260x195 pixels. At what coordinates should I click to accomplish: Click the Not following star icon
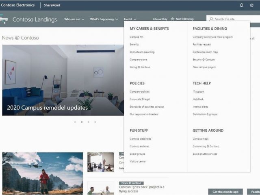click(173, 19)
